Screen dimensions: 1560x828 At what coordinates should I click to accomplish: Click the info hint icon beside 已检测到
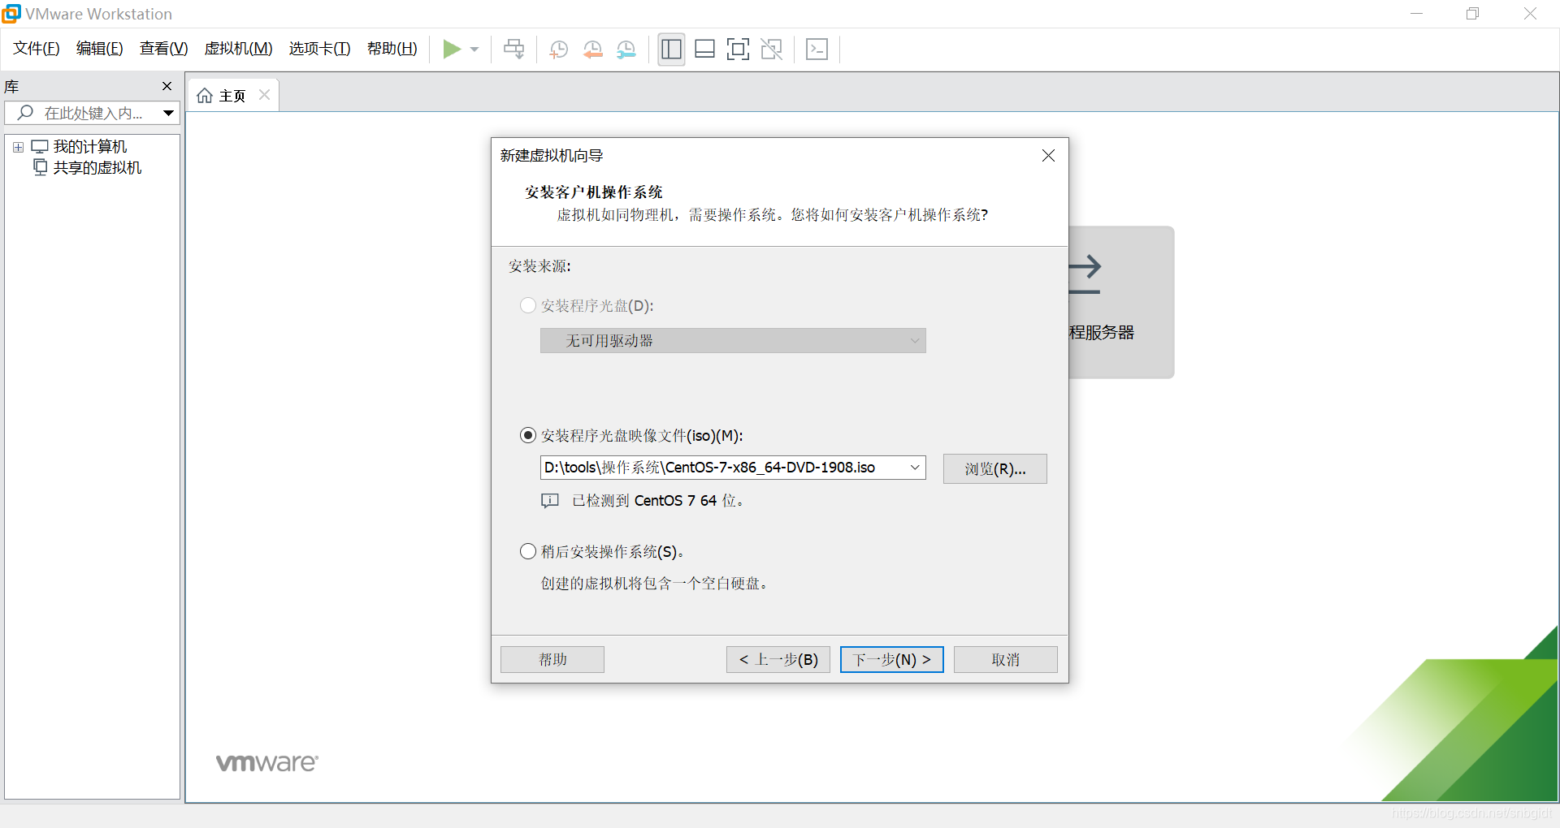550,501
